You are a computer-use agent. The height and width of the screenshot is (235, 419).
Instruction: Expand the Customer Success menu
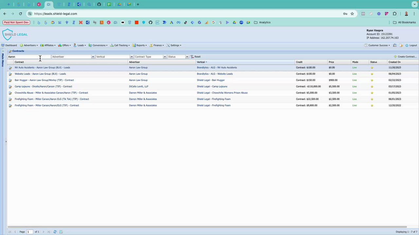[377, 45]
